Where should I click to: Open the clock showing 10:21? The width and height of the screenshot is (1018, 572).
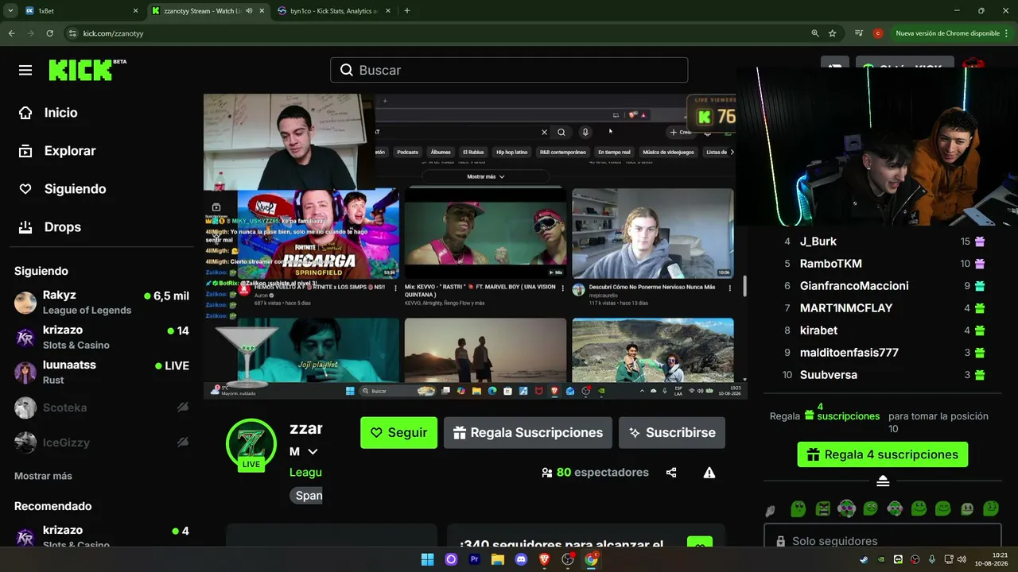coord(991,559)
